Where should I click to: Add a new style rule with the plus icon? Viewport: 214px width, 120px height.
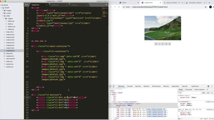pos(212,93)
